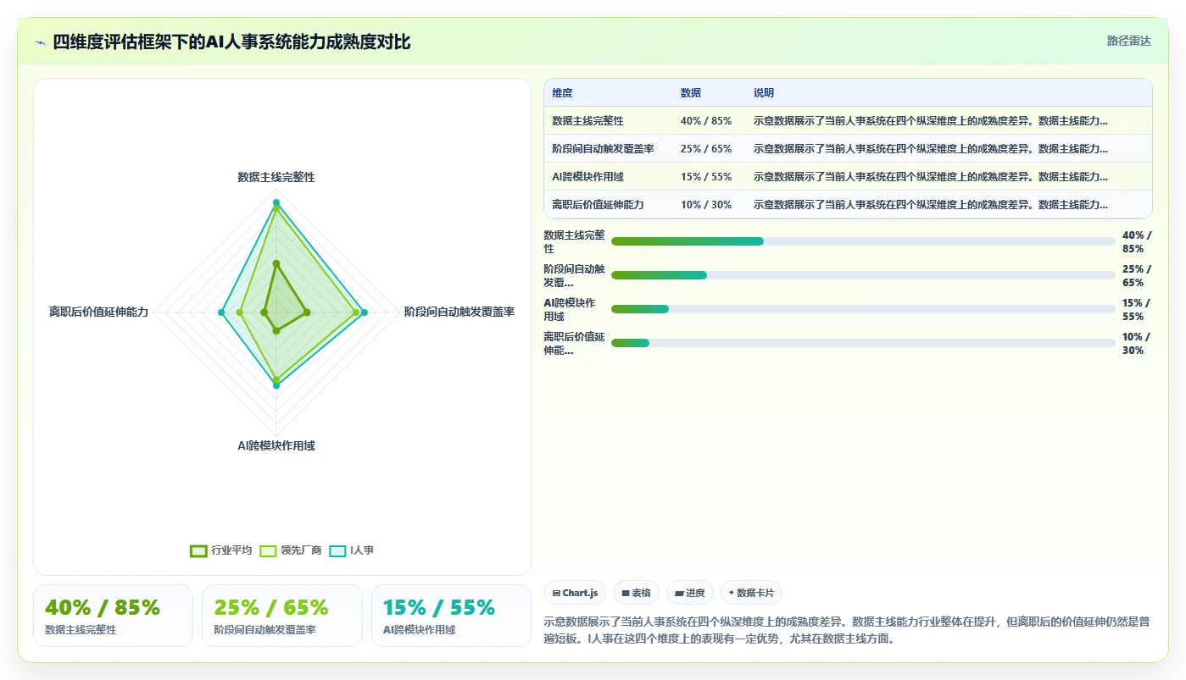Click the 离职后价值延伸能力 table row
1186x680 pixels.
tap(848, 205)
